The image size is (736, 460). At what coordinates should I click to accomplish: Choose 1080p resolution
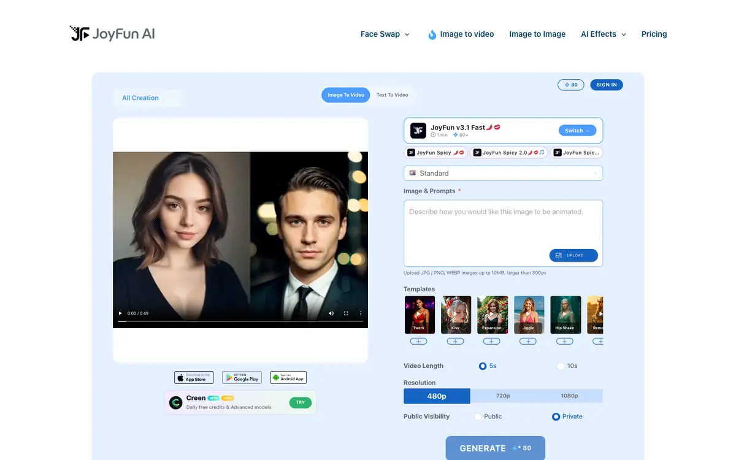click(569, 396)
